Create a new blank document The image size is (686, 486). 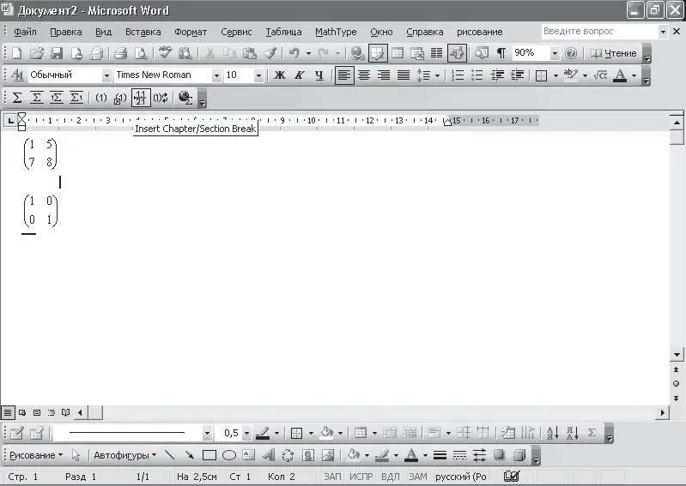pyautogui.click(x=16, y=53)
